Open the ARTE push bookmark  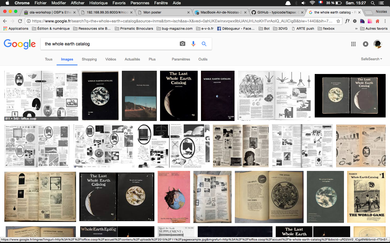pyautogui.click(x=303, y=28)
